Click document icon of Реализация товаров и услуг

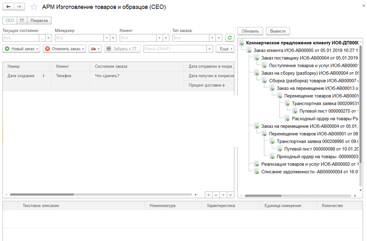coord(257,164)
